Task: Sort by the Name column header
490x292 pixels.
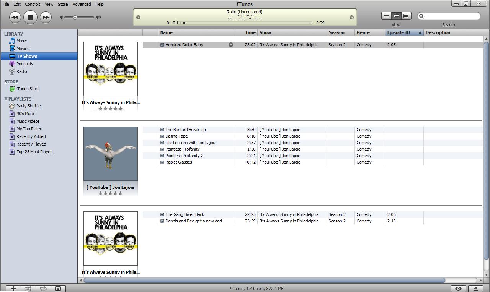Action: (x=196, y=32)
